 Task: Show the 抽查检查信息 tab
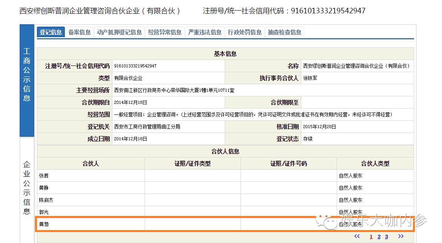click(284, 32)
